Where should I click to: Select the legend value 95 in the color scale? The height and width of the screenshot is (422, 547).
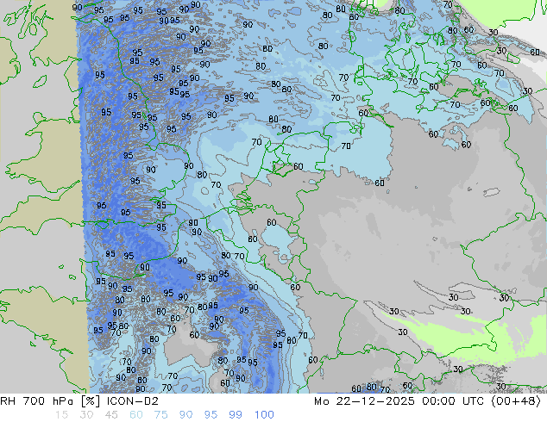pyautogui.click(x=211, y=415)
